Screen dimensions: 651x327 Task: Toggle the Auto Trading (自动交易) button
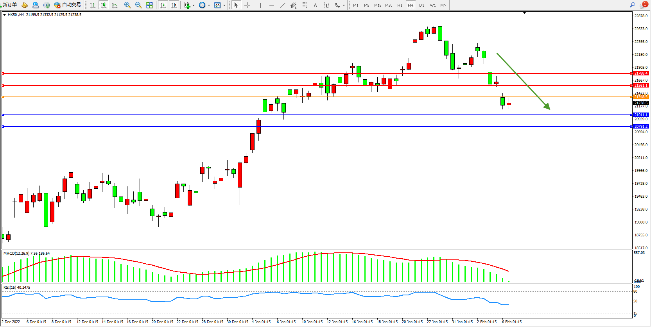point(68,5)
